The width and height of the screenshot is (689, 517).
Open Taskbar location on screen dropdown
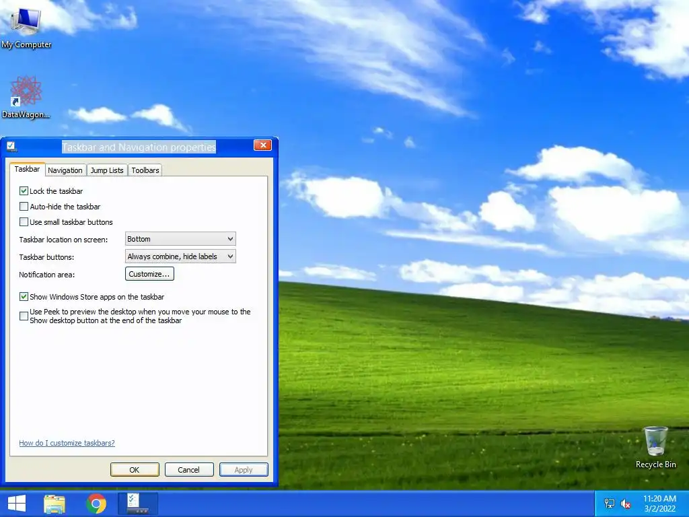coord(180,239)
